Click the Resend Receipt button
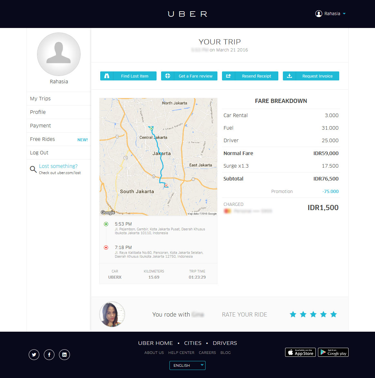 (x=250, y=76)
